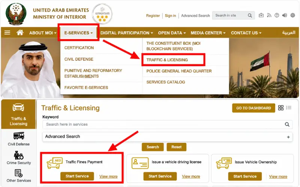
Task: Click the globe icon in header
Action: [293, 15]
